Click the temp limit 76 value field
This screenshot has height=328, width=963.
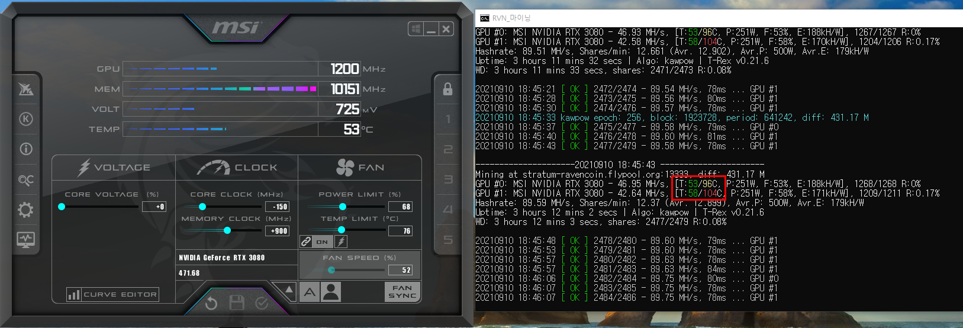[400, 231]
